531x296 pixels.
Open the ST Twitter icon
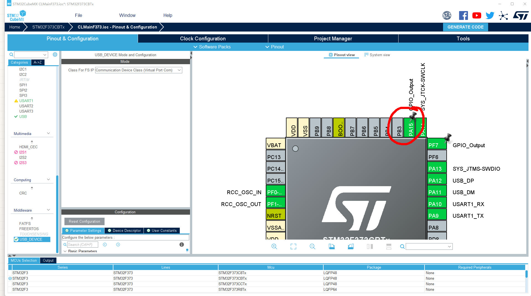coord(490,15)
